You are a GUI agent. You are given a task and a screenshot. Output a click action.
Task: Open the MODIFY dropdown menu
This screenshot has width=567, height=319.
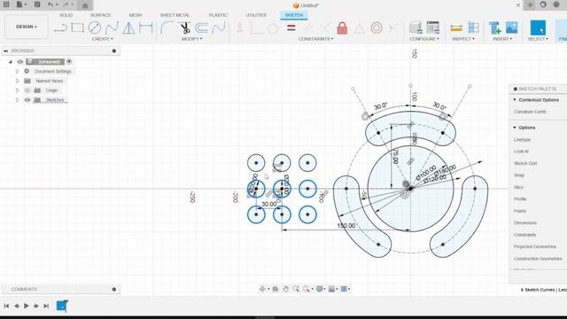191,39
